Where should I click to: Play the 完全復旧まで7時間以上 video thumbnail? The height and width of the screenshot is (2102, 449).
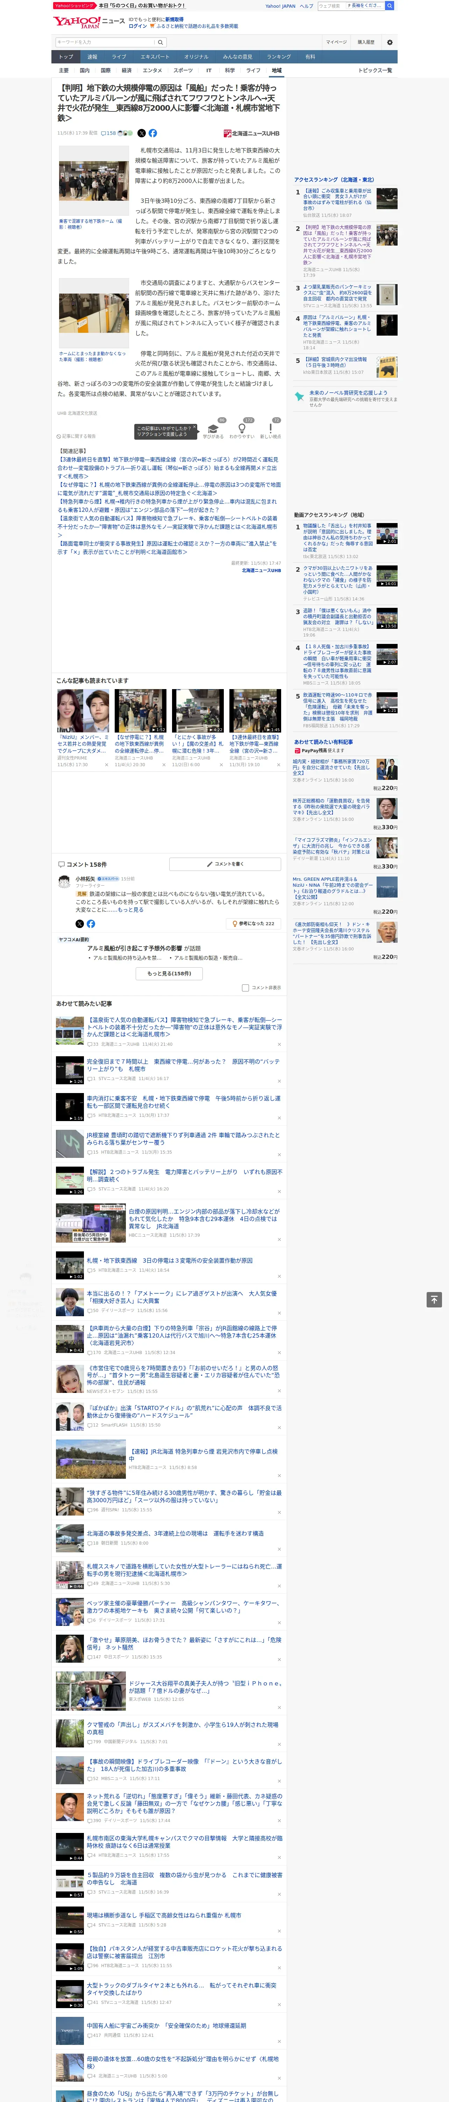click(70, 1070)
